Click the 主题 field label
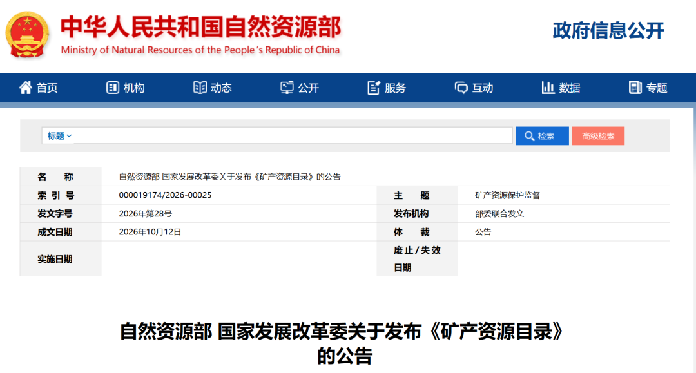This screenshot has width=696, height=373. 411,196
